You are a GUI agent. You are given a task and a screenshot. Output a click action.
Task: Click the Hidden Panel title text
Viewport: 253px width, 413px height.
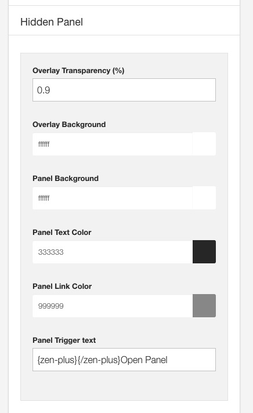[x=52, y=22]
